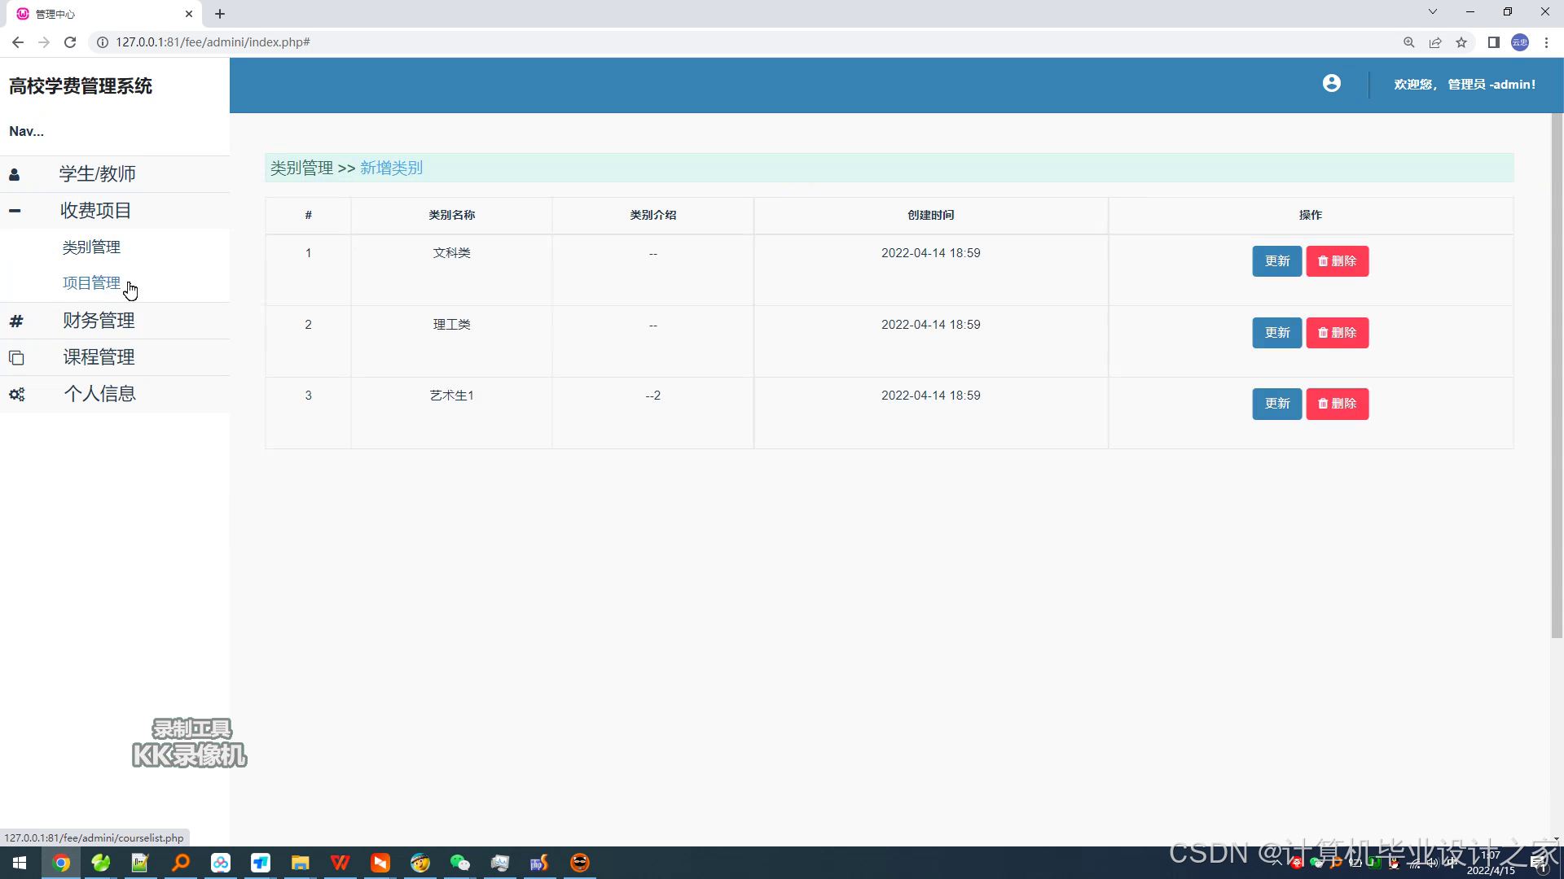Expand the 财务管理 menu section
This screenshot has width=1564, height=879.
(99, 321)
